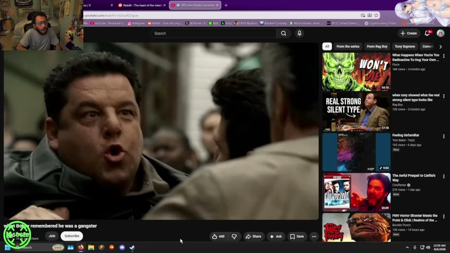
Task: Play the Feeling Unfamiliar thumbnail
Action: click(x=356, y=152)
